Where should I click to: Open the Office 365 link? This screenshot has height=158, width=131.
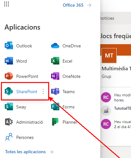pos(73,5)
